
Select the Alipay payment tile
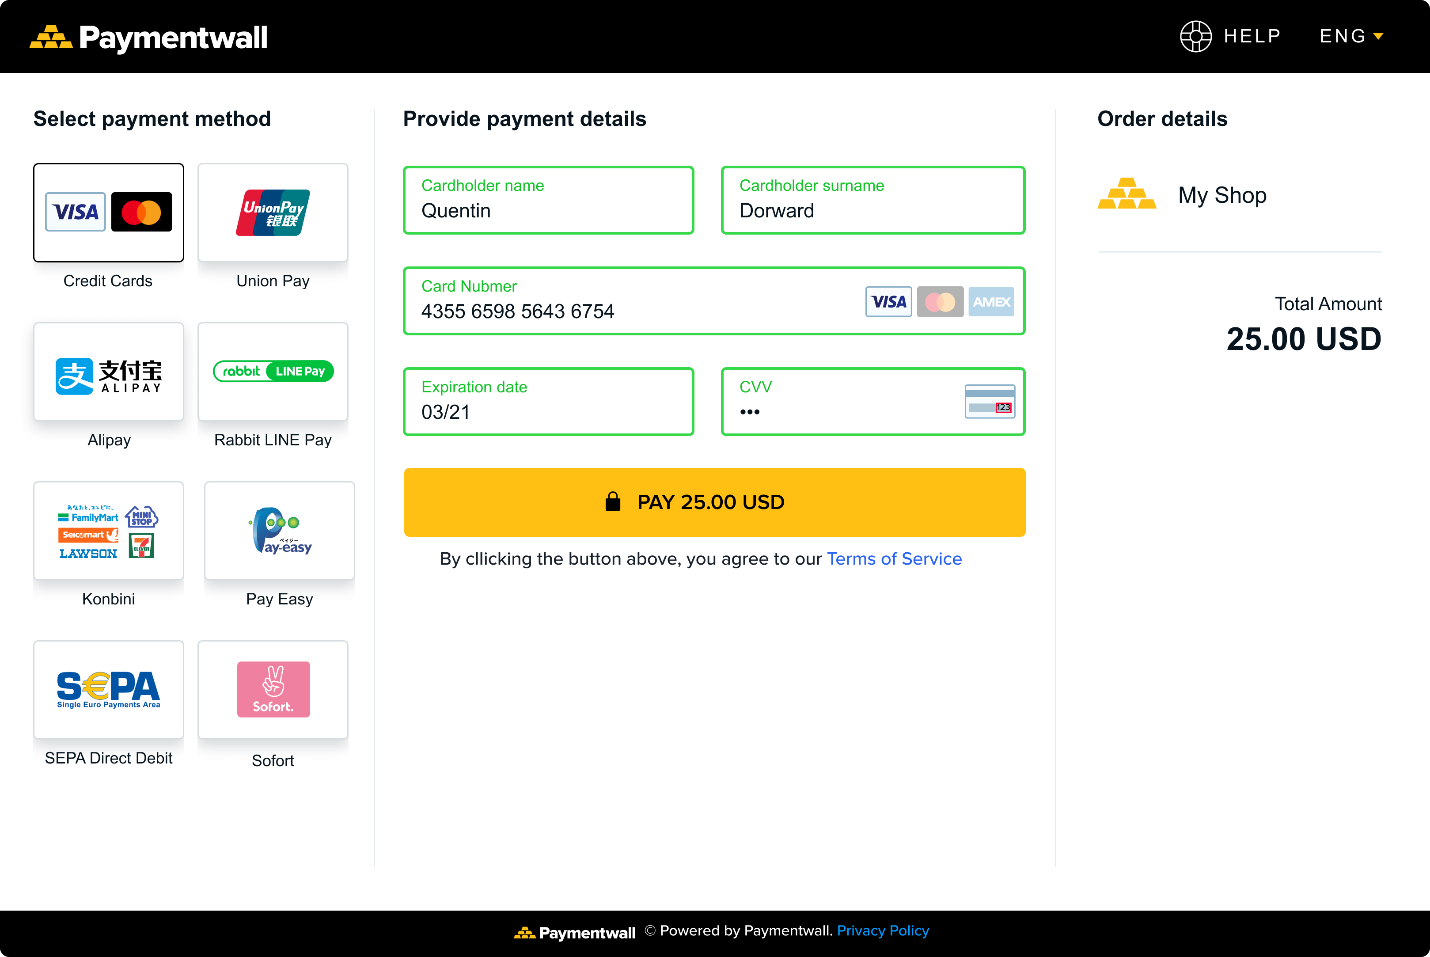(x=109, y=372)
